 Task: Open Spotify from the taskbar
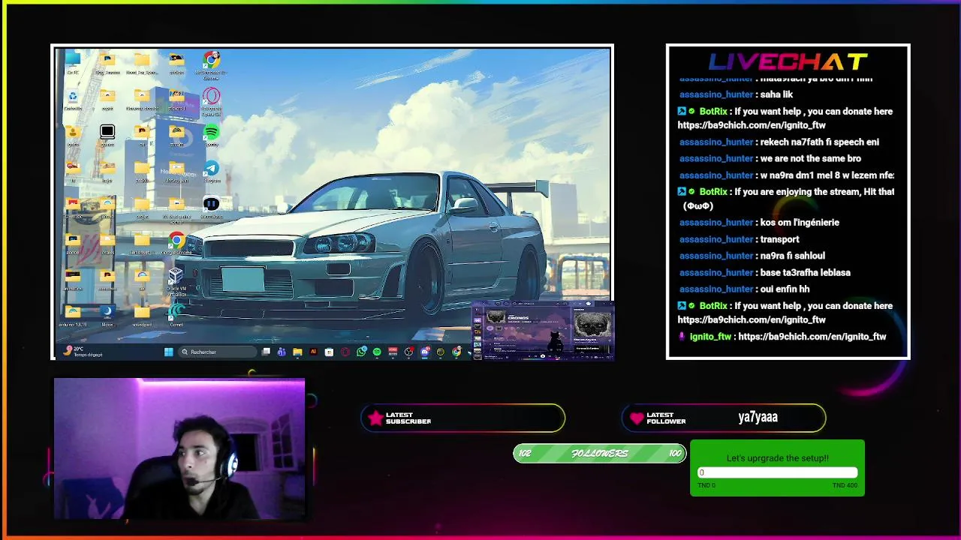click(377, 352)
